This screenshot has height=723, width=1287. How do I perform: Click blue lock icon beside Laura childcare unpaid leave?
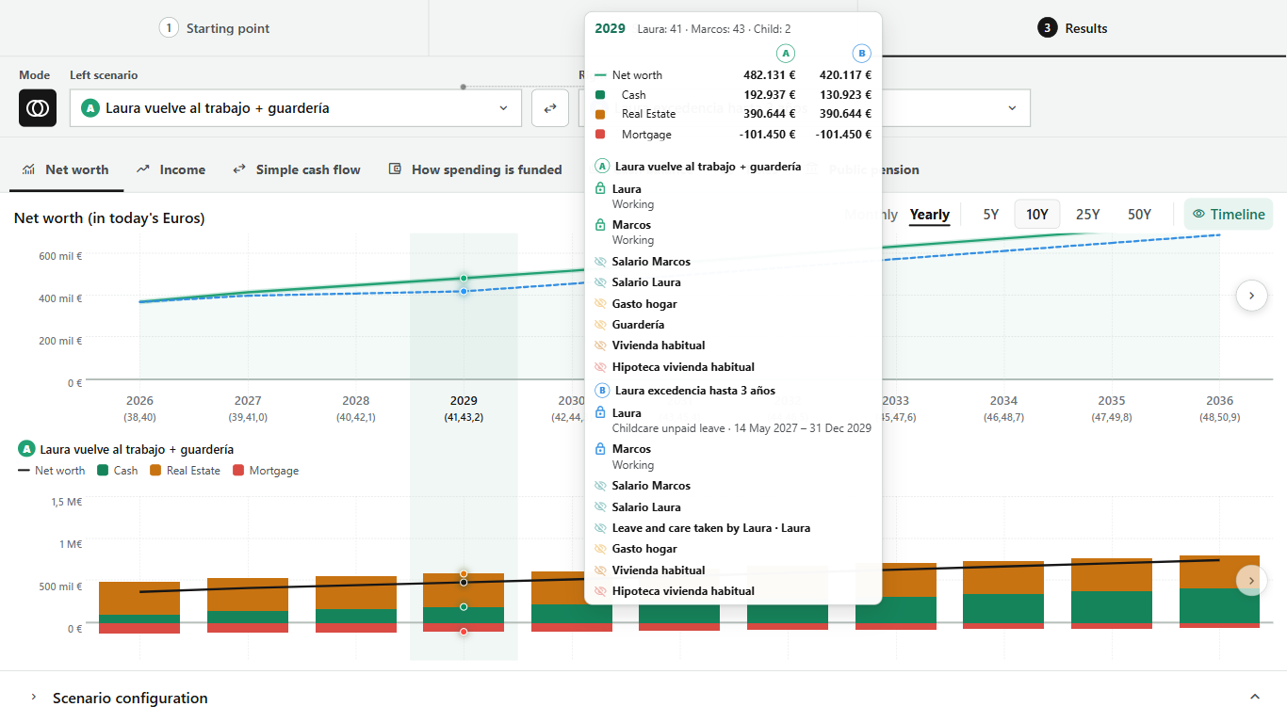point(601,413)
